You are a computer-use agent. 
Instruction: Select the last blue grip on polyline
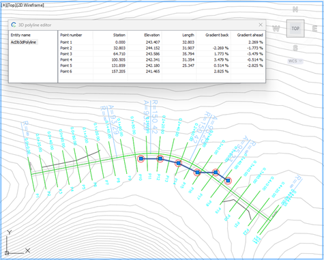pyautogui.click(x=228, y=181)
